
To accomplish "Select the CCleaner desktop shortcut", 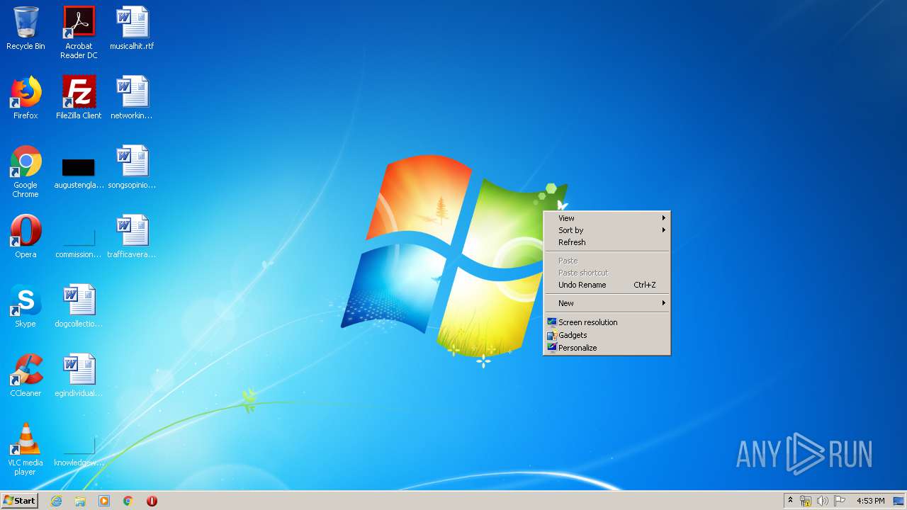I will 26,375.
